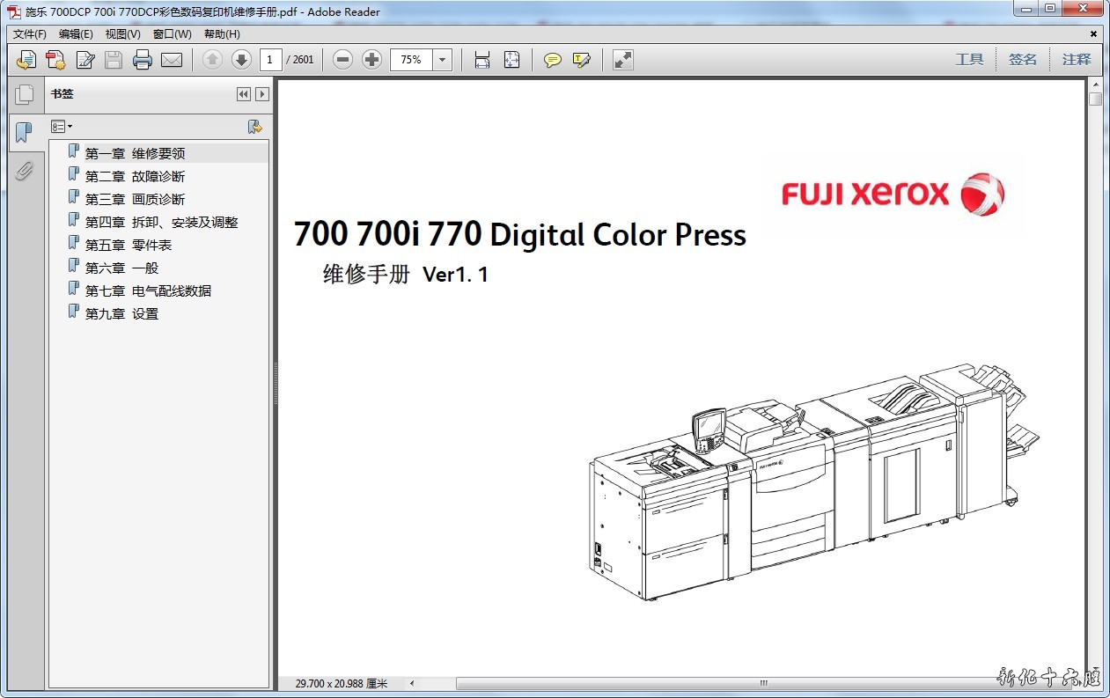Screen dimensions: 1110x698
Task: Click the email envelope icon in toolbar
Action: (x=171, y=60)
